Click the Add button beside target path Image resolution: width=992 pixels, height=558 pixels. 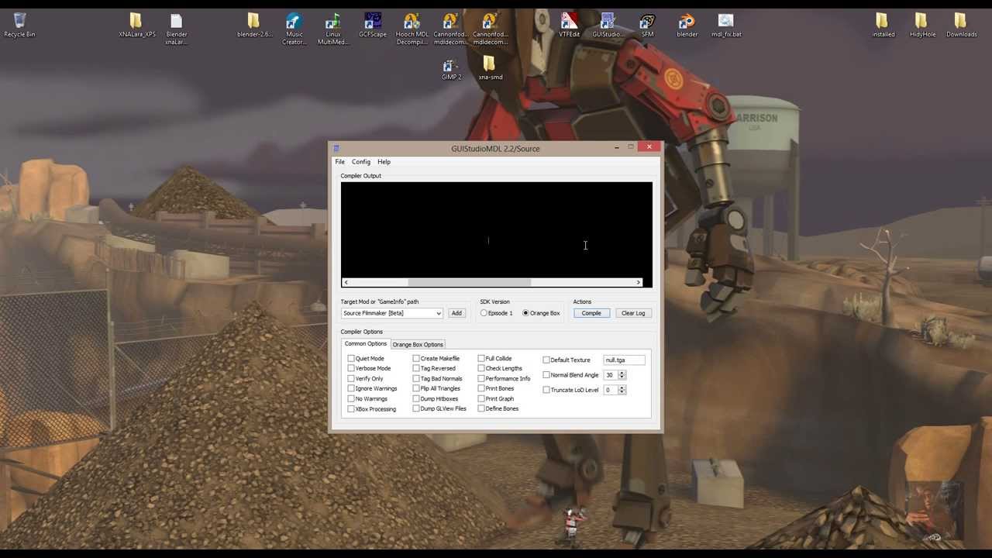coord(456,313)
